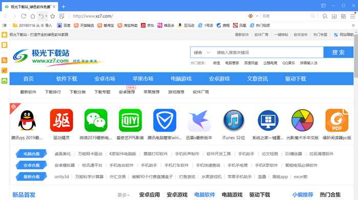Click the 安卓合集 category button
The height and width of the screenshot is (200, 358).
(x=32, y=165)
